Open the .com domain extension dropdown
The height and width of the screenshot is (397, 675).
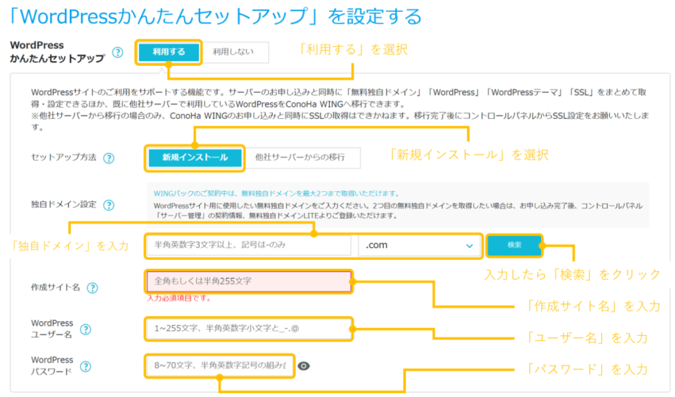pos(419,245)
